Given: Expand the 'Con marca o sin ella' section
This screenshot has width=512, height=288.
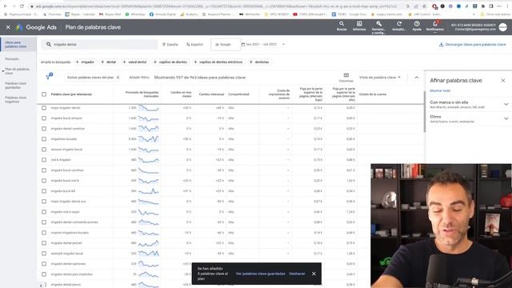Looking at the screenshot, I should (x=506, y=104).
